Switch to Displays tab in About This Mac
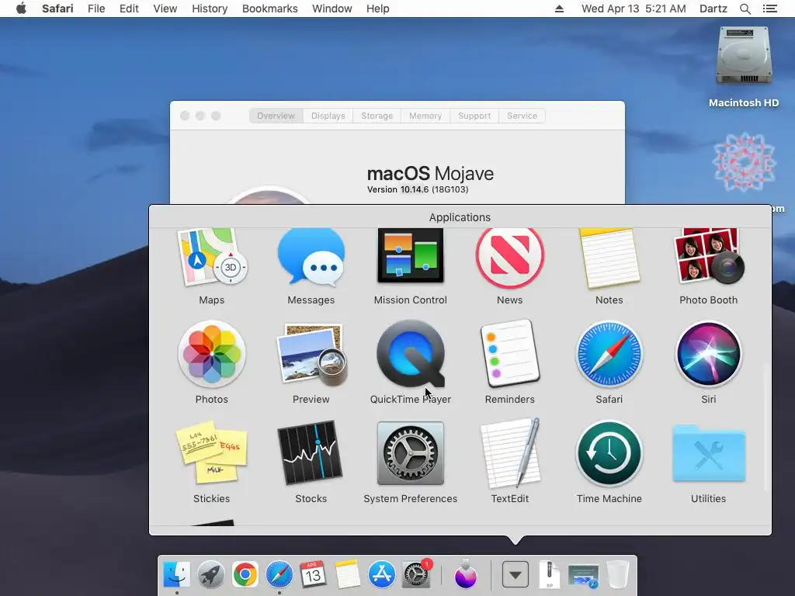Screen dimensions: 795x596 pyautogui.click(x=328, y=116)
